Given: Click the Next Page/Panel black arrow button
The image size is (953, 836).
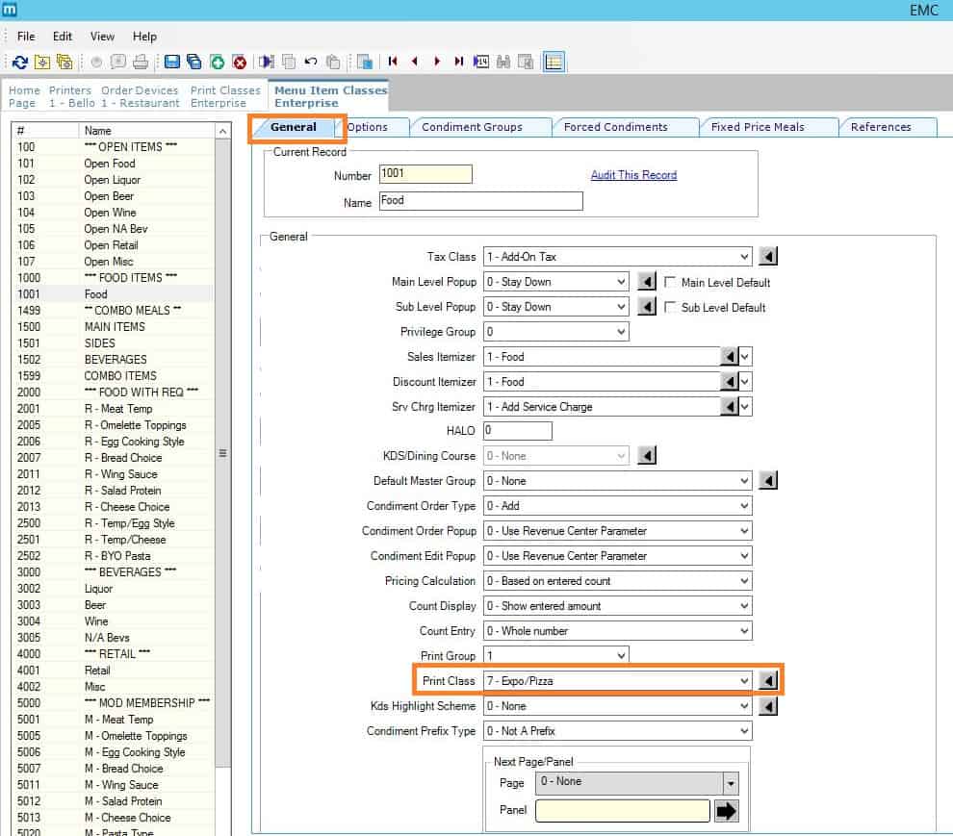Looking at the screenshot, I should [x=727, y=811].
